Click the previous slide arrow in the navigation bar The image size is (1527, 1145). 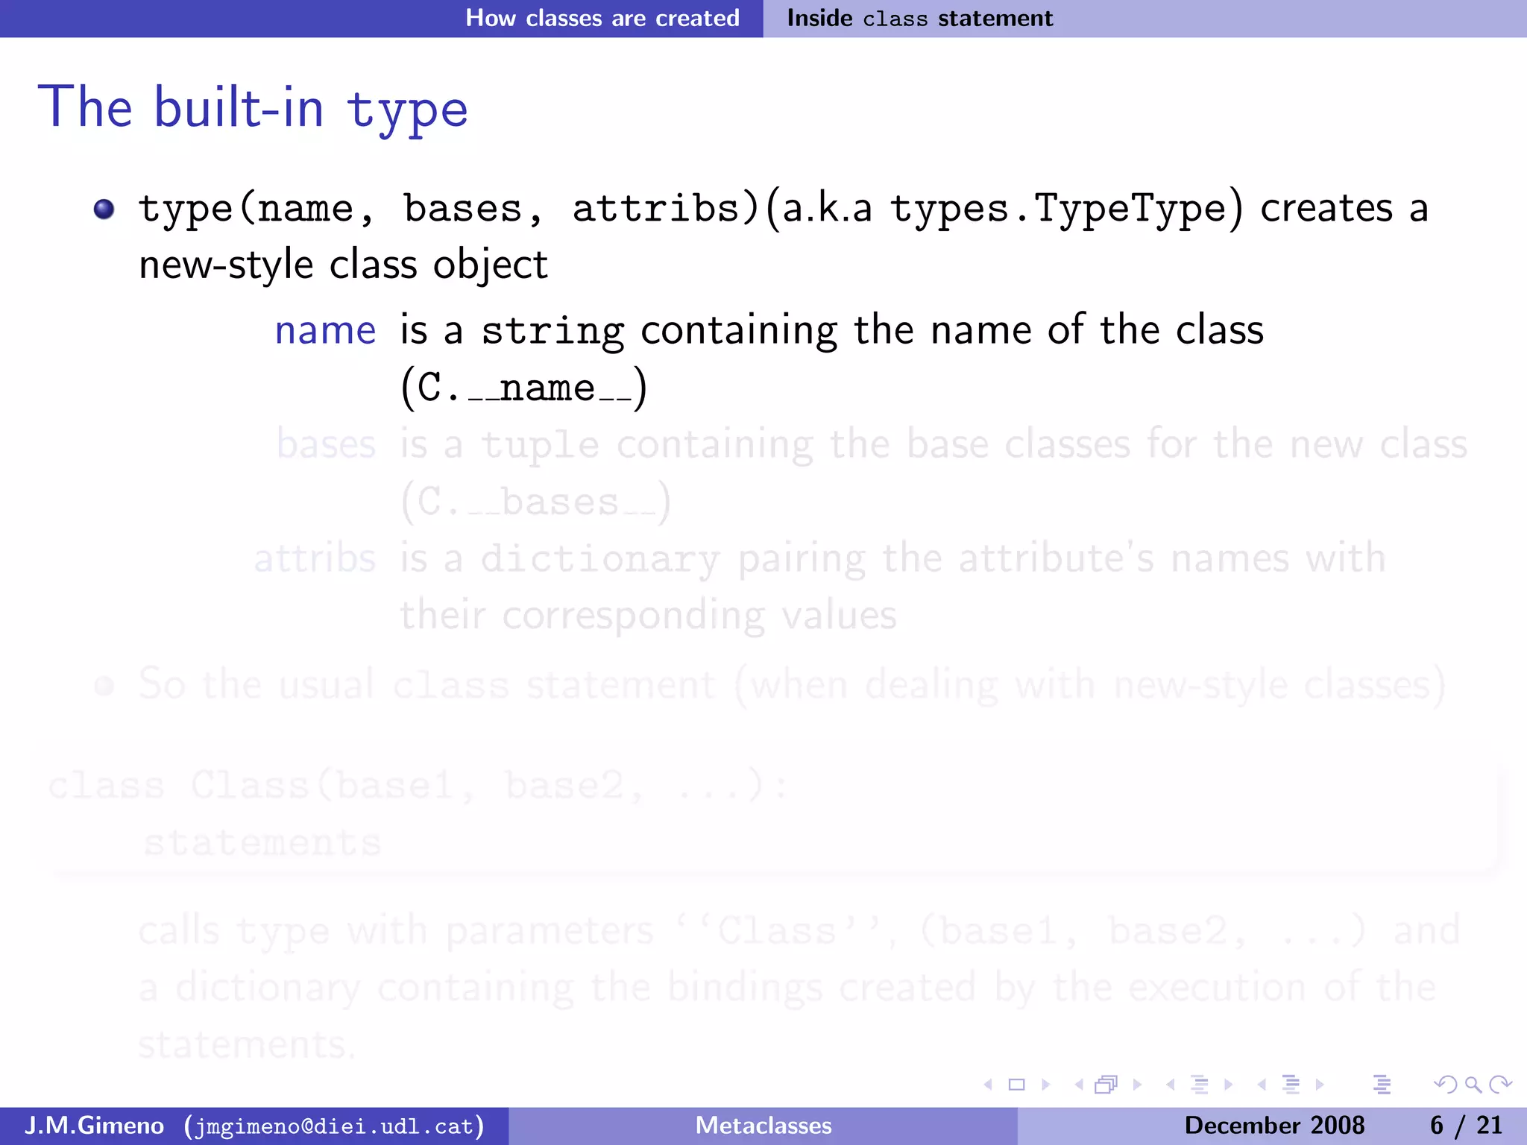tap(989, 1085)
